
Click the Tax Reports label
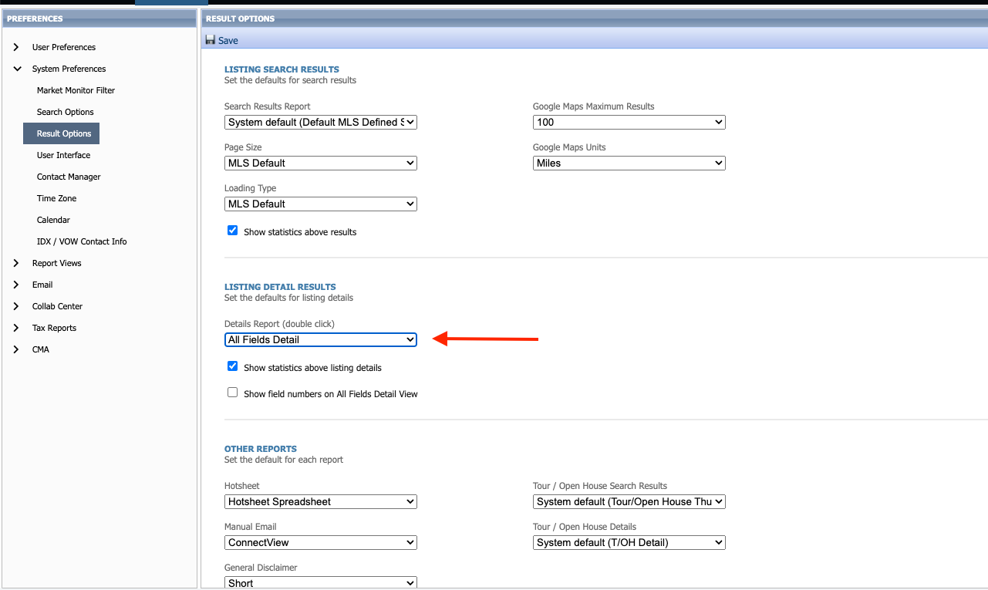point(54,328)
